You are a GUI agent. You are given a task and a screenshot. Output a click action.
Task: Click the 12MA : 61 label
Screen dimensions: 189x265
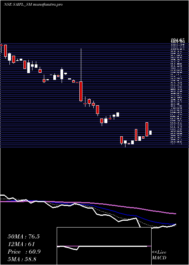(21, 244)
